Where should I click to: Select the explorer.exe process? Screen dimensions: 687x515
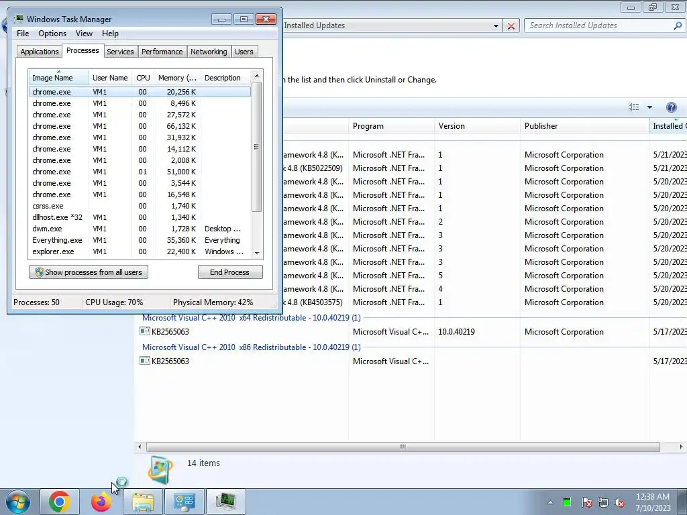coord(140,251)
